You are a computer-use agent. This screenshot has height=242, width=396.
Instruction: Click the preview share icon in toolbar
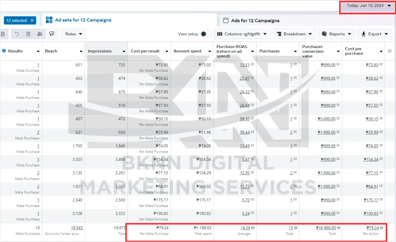[52, 34]
